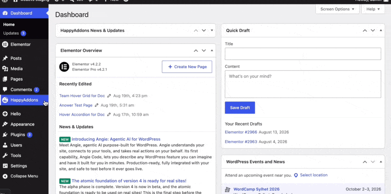Focus the What's on your mind textarea
Image resolution: width=391 pixels, height=194 pixels.
coord(303,84)
